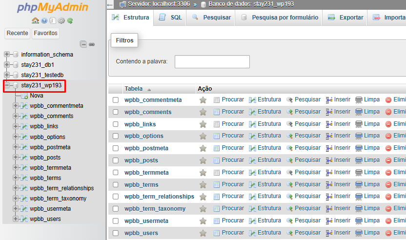Image resolution: width=406 pixels, height=240 pixels.
Task: Add wpbb_commentmeta to favorites star
Action: 203,100
